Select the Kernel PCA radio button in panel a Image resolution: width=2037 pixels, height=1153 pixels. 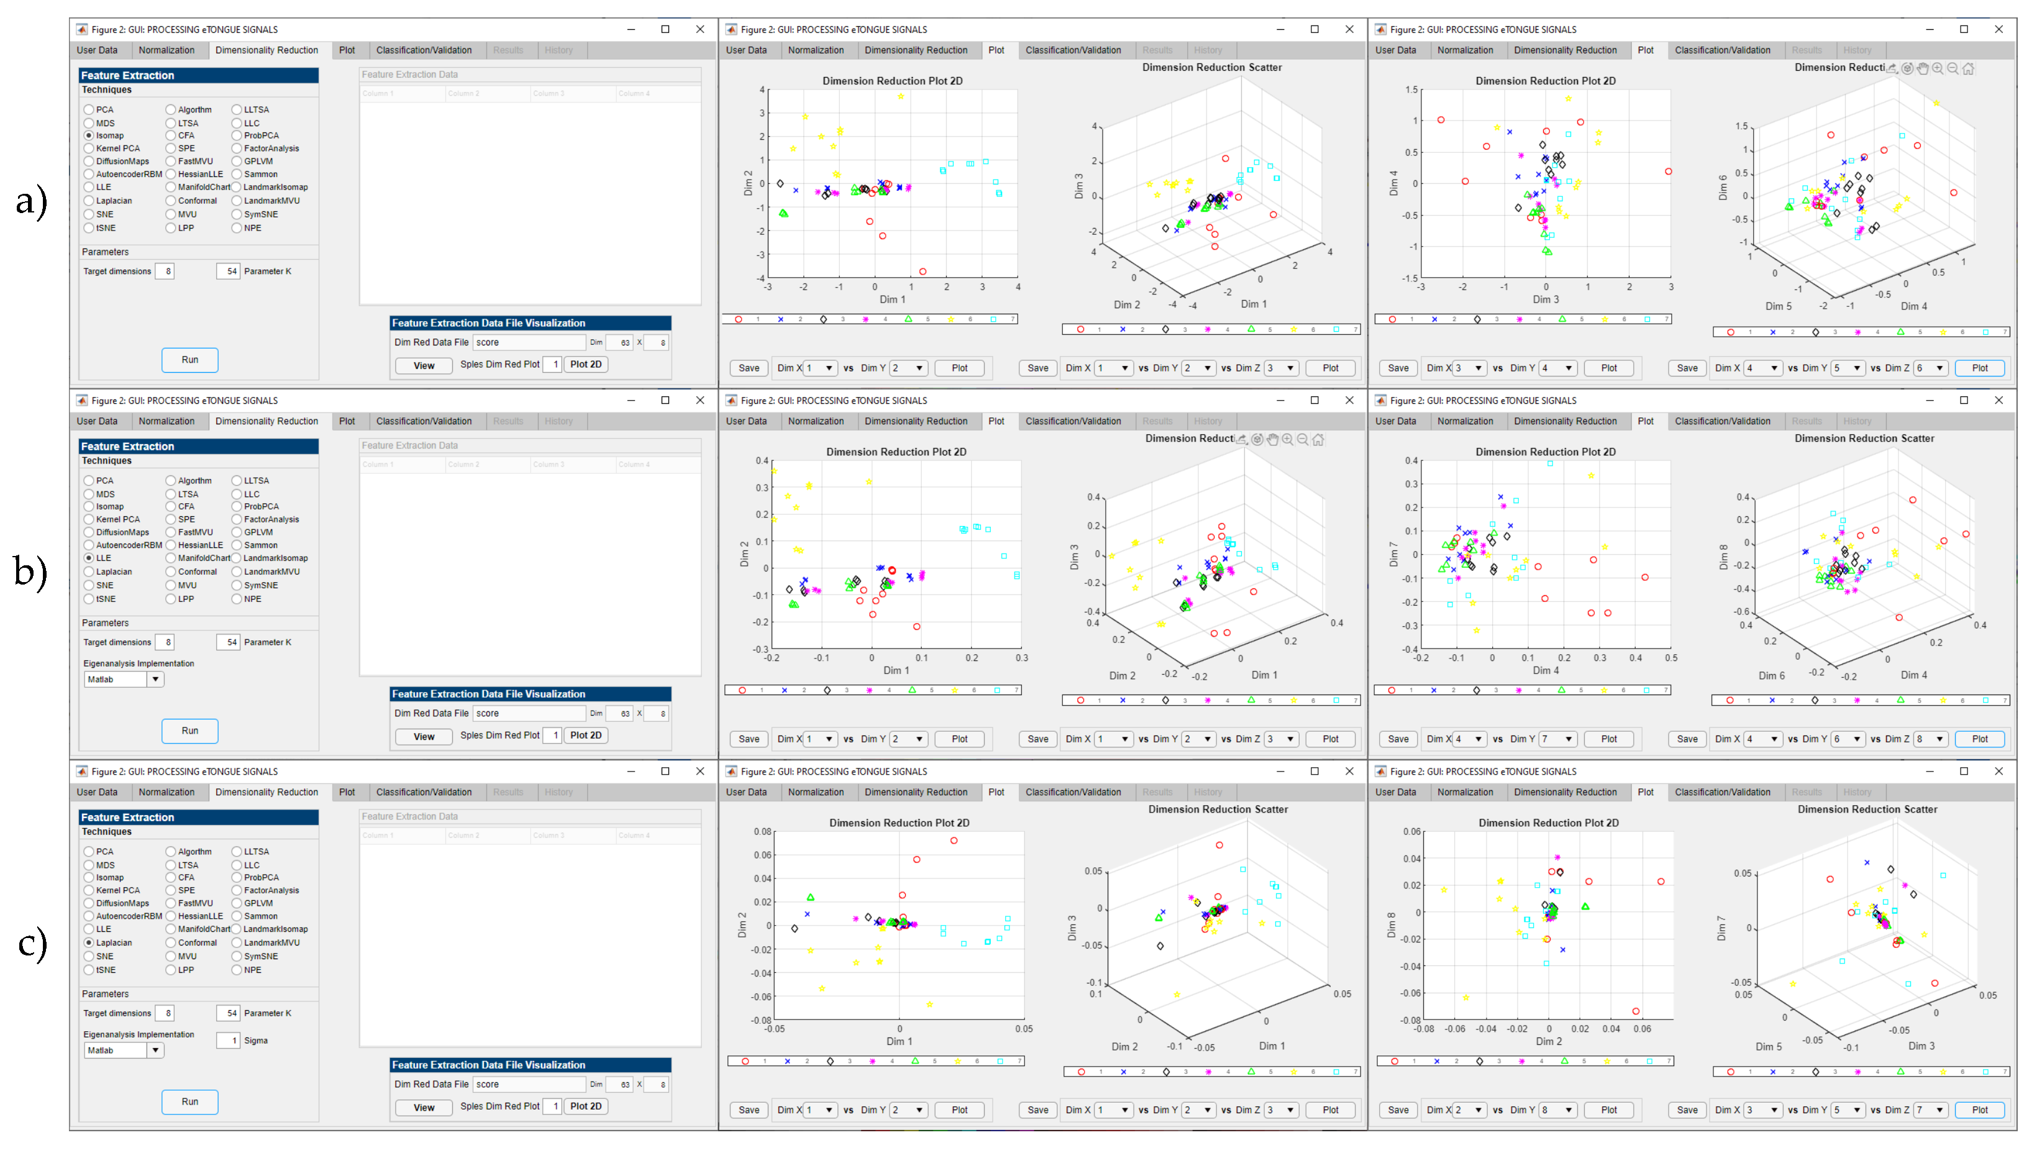coord(89,148)
